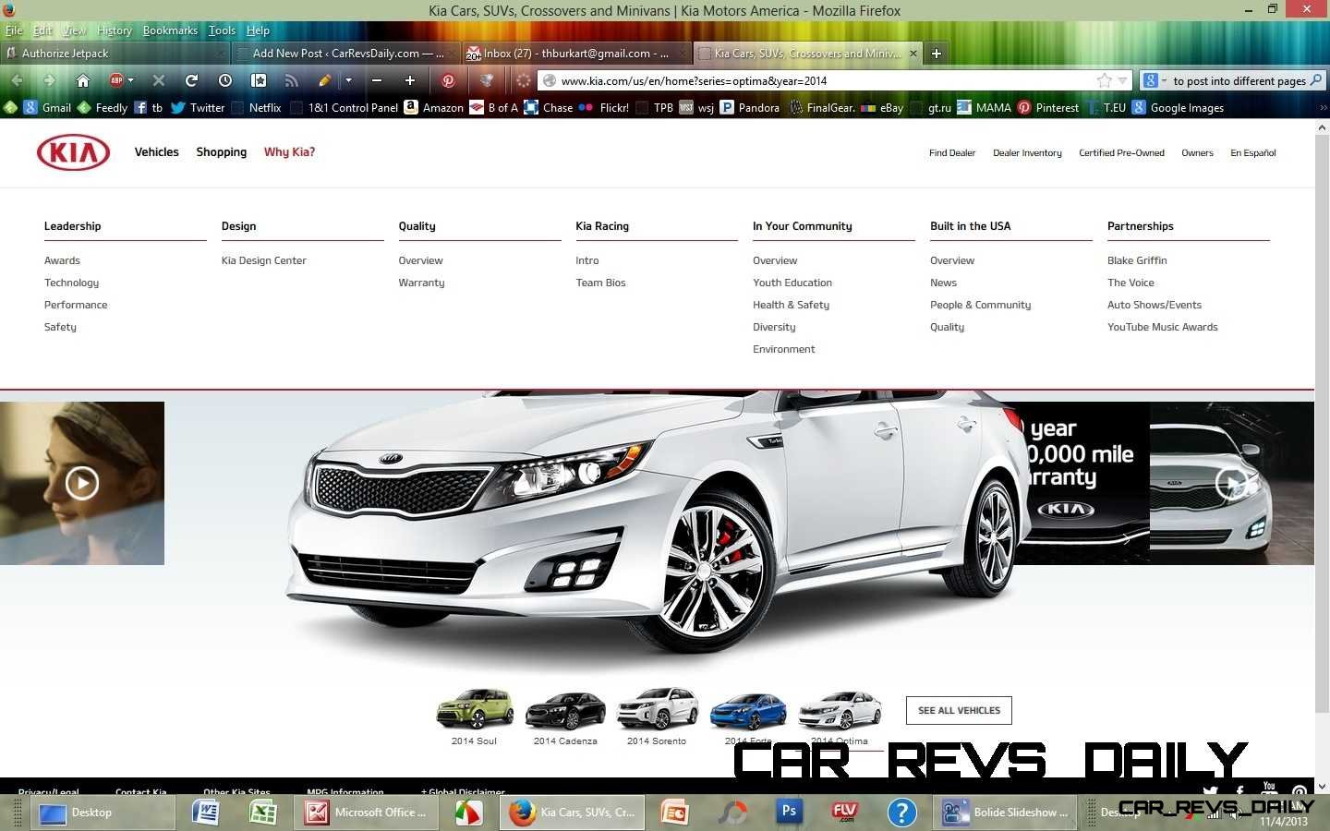Image resolution: width=1330 pixels, height=831 pixels.
Task: Open YouTube Music Awards link
Action: [x=1163, y=327]
